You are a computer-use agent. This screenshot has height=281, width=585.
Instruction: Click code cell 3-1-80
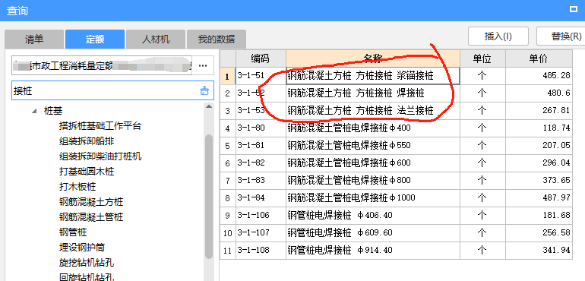click(x=261, y=128)
